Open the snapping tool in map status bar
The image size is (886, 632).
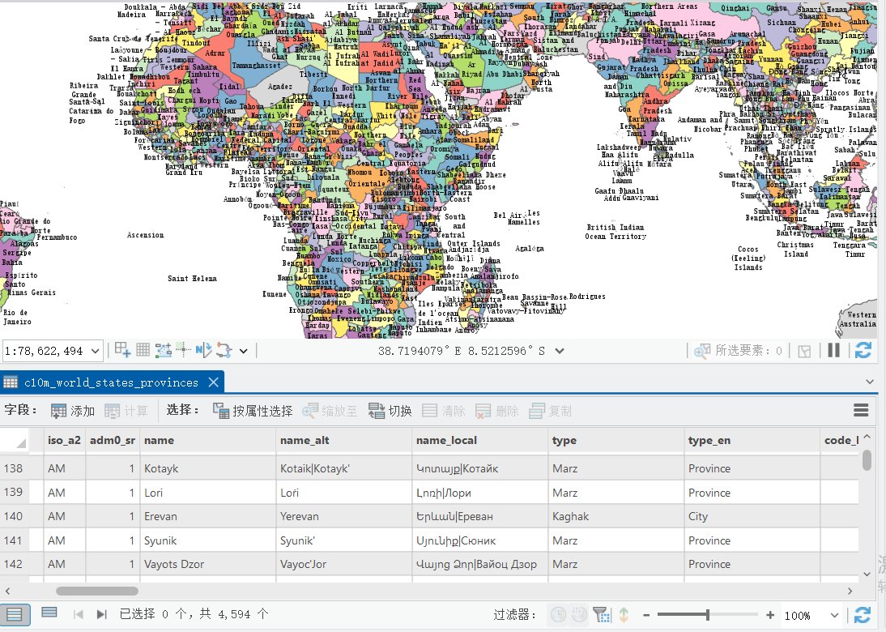click(164, 350)
